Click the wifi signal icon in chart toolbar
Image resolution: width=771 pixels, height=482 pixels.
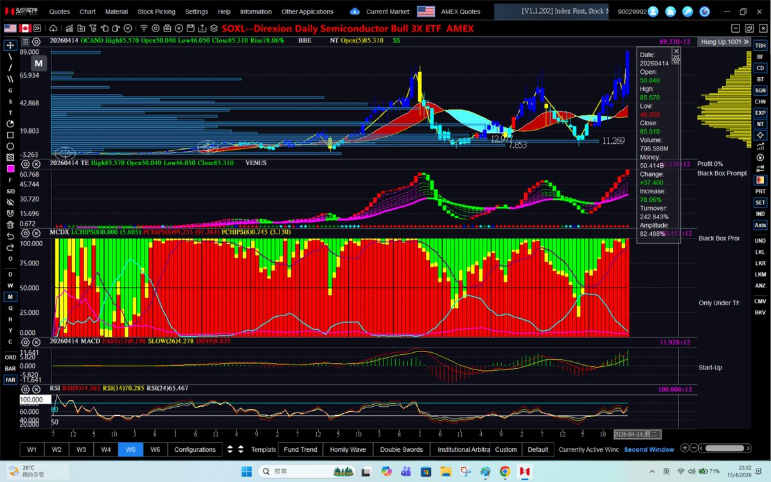coord(144,28)
